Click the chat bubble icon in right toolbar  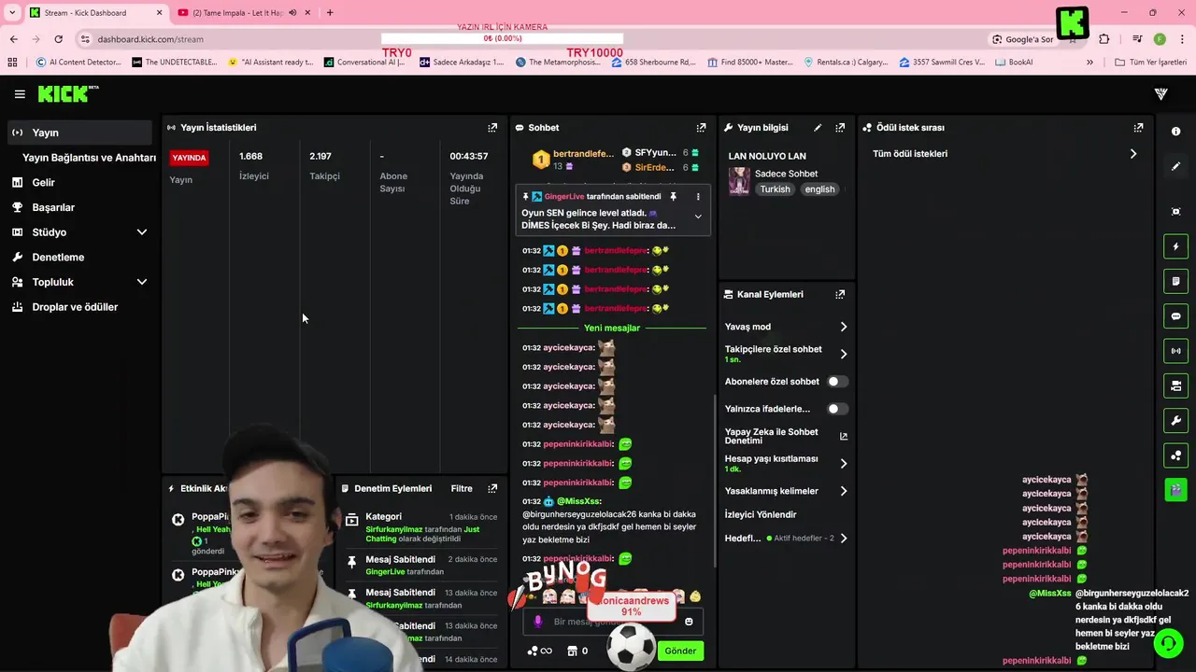(1175, 316)
